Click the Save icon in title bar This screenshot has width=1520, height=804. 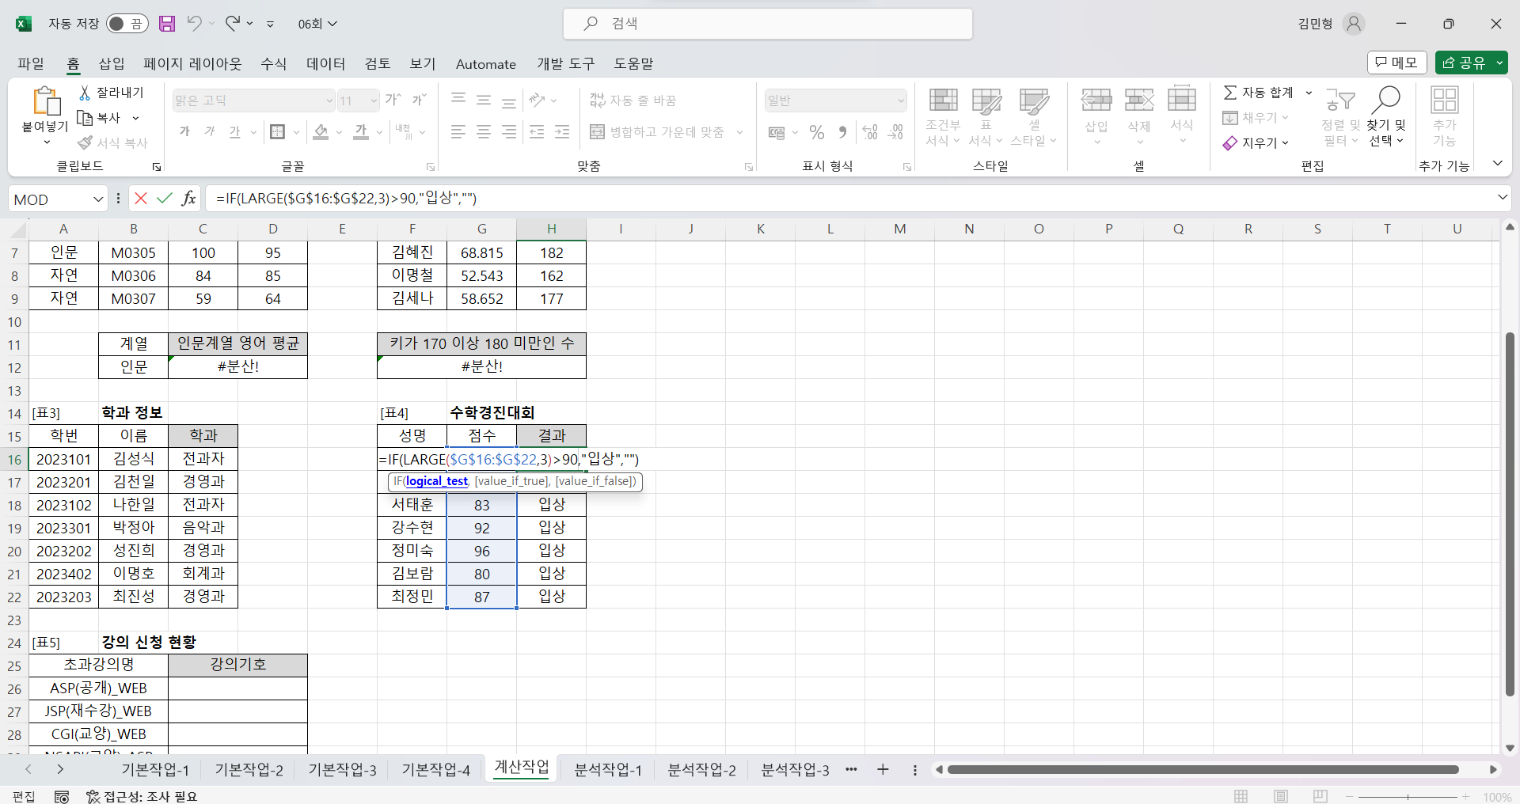click(x=167, y=24)
